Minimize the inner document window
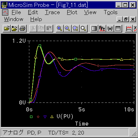This screenshot has height=138, width=138. tap(120, 19)
